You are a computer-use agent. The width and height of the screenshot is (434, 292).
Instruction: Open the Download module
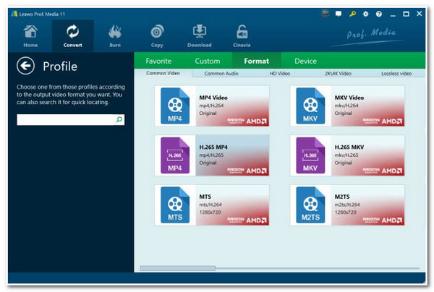point(200,36)
